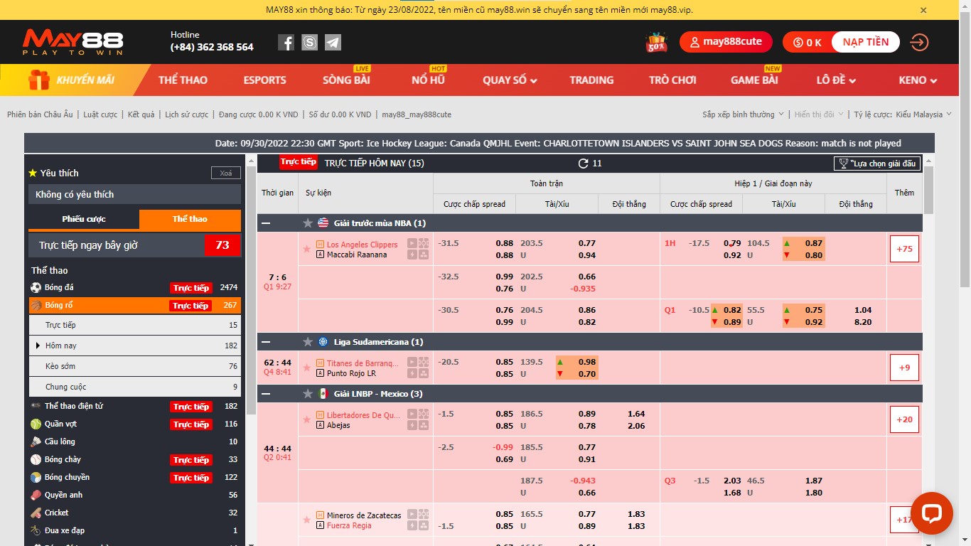Select Bóng đá in the sports list

[59, 287]
